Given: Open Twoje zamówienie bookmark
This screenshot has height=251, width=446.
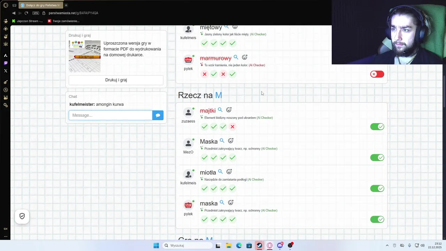Looking at the screenshot, I should pos(63,21).
